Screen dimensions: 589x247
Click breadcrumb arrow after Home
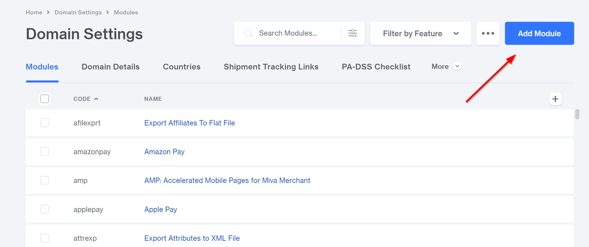point(48,12)
